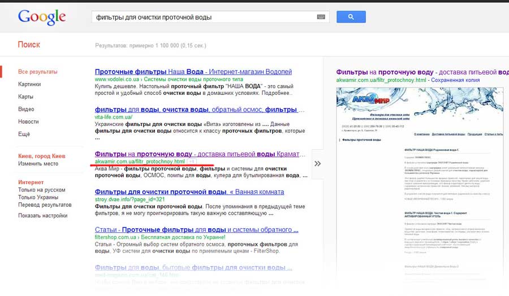Image resolution: width=509 pixels, height=296 pixels.
Task: Click the +1 button next to akwamir URL
Action: (192, 162)
